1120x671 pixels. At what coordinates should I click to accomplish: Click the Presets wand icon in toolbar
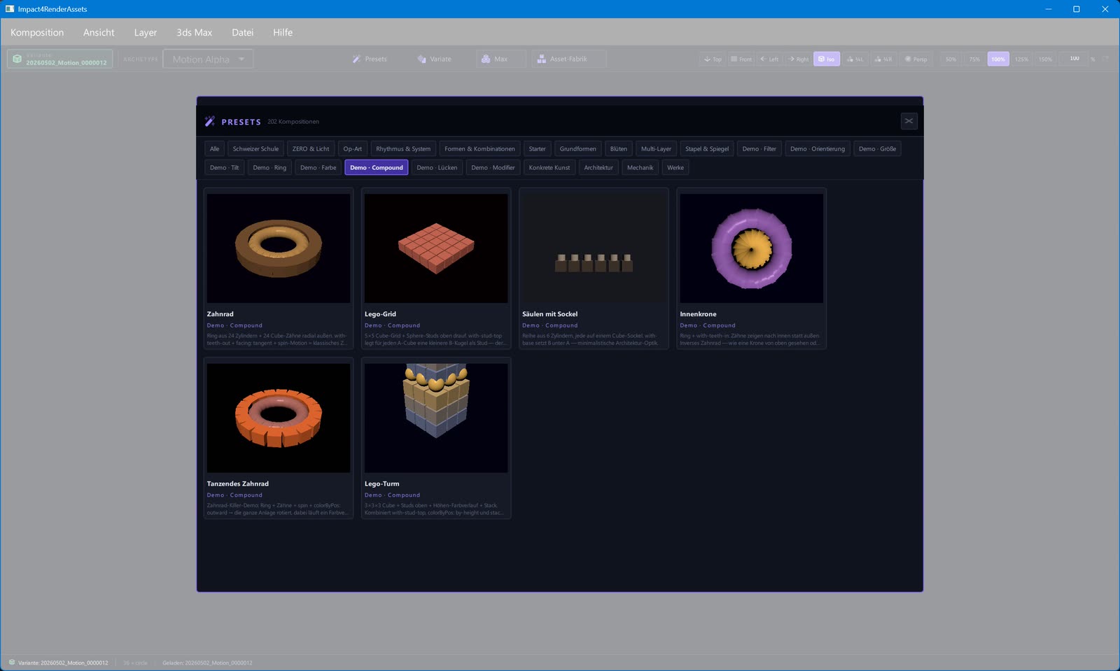(x=356, y=59)
